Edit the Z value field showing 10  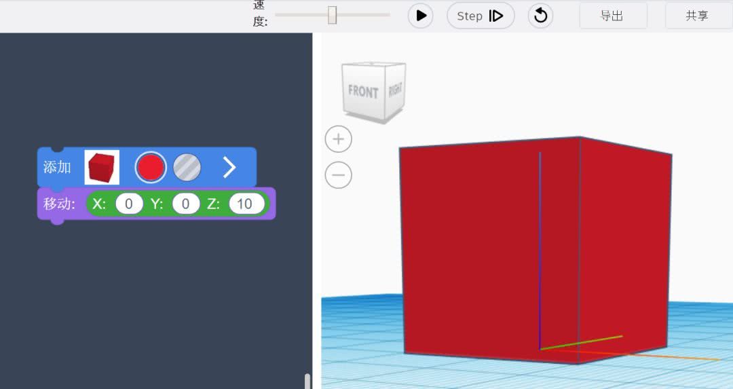[x=246, y=204]
